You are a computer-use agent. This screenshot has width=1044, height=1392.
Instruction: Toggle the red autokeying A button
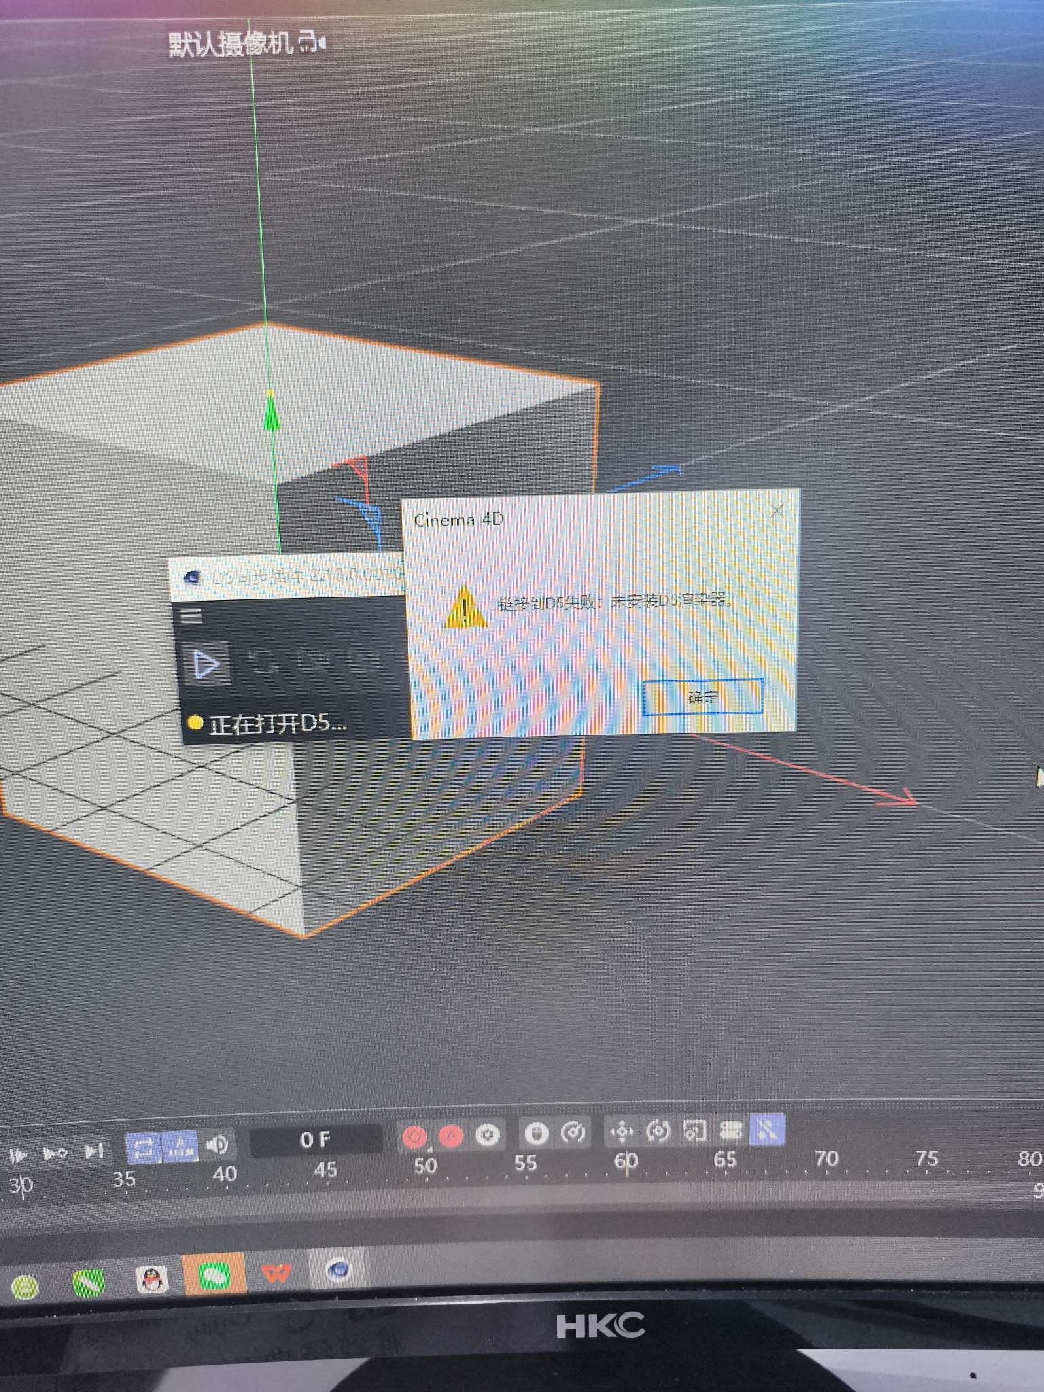(451, 1135)
